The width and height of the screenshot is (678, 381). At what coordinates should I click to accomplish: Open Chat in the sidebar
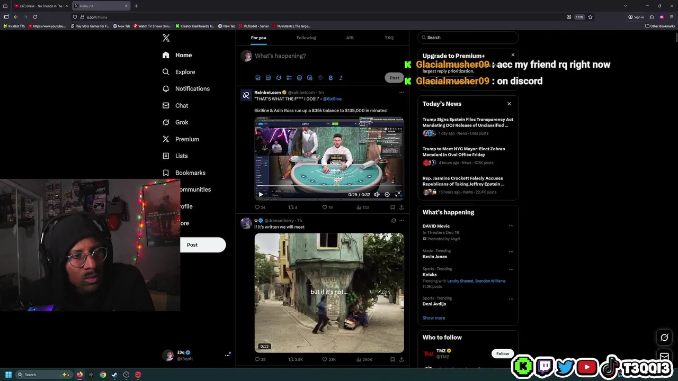tap(175, 106)
